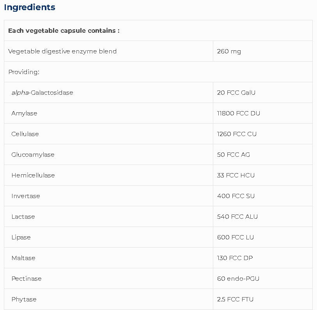Select the Cellulase ingredient name
The width and height of the screenshot is (317, 310).
click(x=25, y=134)
